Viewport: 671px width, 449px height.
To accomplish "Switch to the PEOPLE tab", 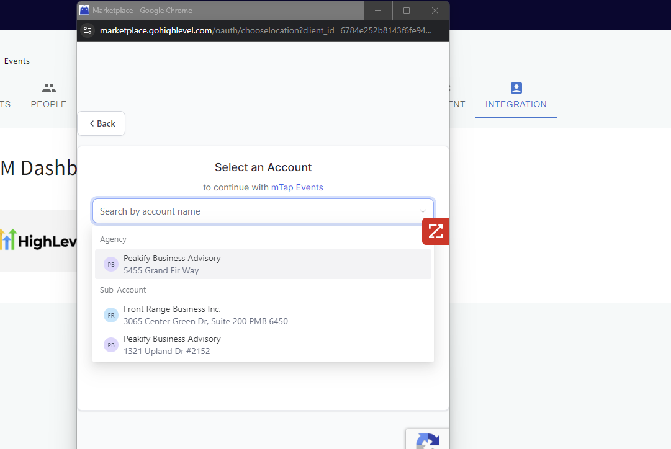I will (x=48, y=96).
